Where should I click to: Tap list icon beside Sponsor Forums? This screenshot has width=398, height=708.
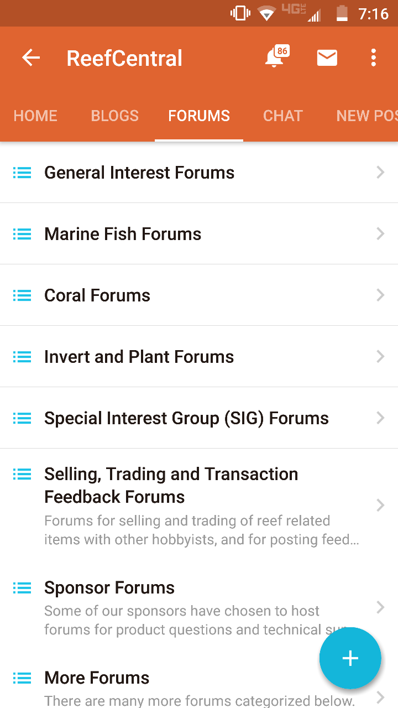(22, 588)
